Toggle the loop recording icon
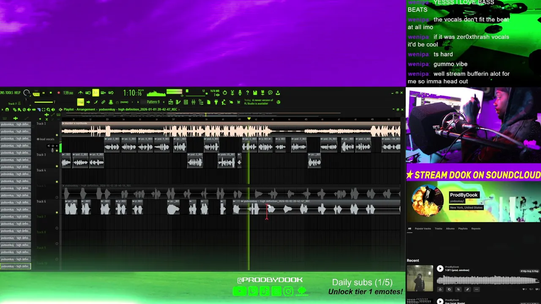This screenshot has width=541, height=304. pos(111,92)
